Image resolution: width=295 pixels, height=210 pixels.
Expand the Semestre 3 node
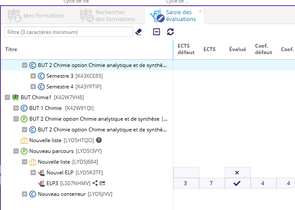click(x=33, y=76)
